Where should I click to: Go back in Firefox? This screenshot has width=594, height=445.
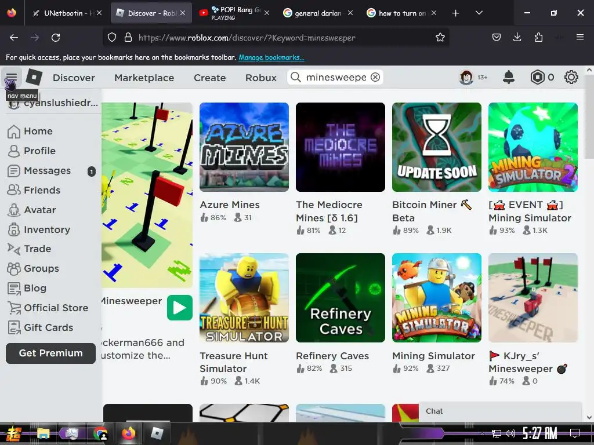[14, 38]
